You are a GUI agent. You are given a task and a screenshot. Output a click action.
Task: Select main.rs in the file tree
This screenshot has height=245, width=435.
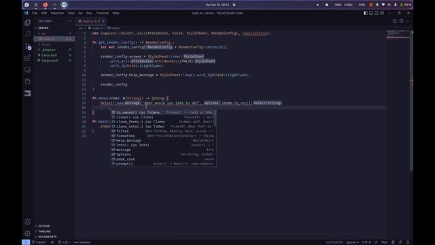coord(54,39)
